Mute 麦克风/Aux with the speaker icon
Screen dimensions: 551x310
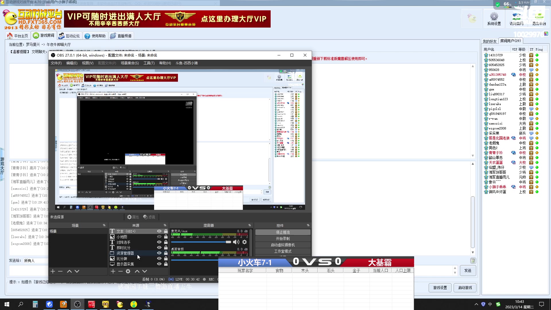click(x=236, y=242)
